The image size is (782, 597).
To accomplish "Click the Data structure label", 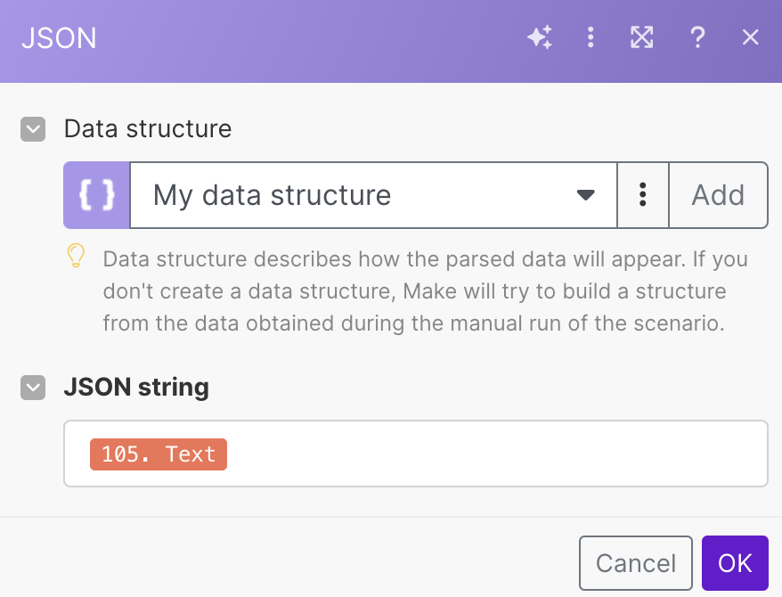I will [148, 129].
